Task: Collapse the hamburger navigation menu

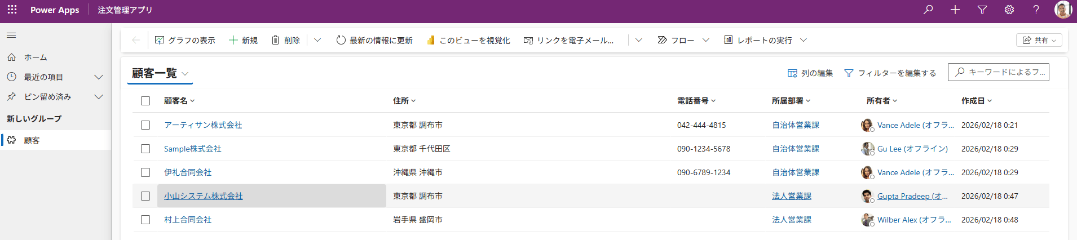Action: tap(11, 35)
